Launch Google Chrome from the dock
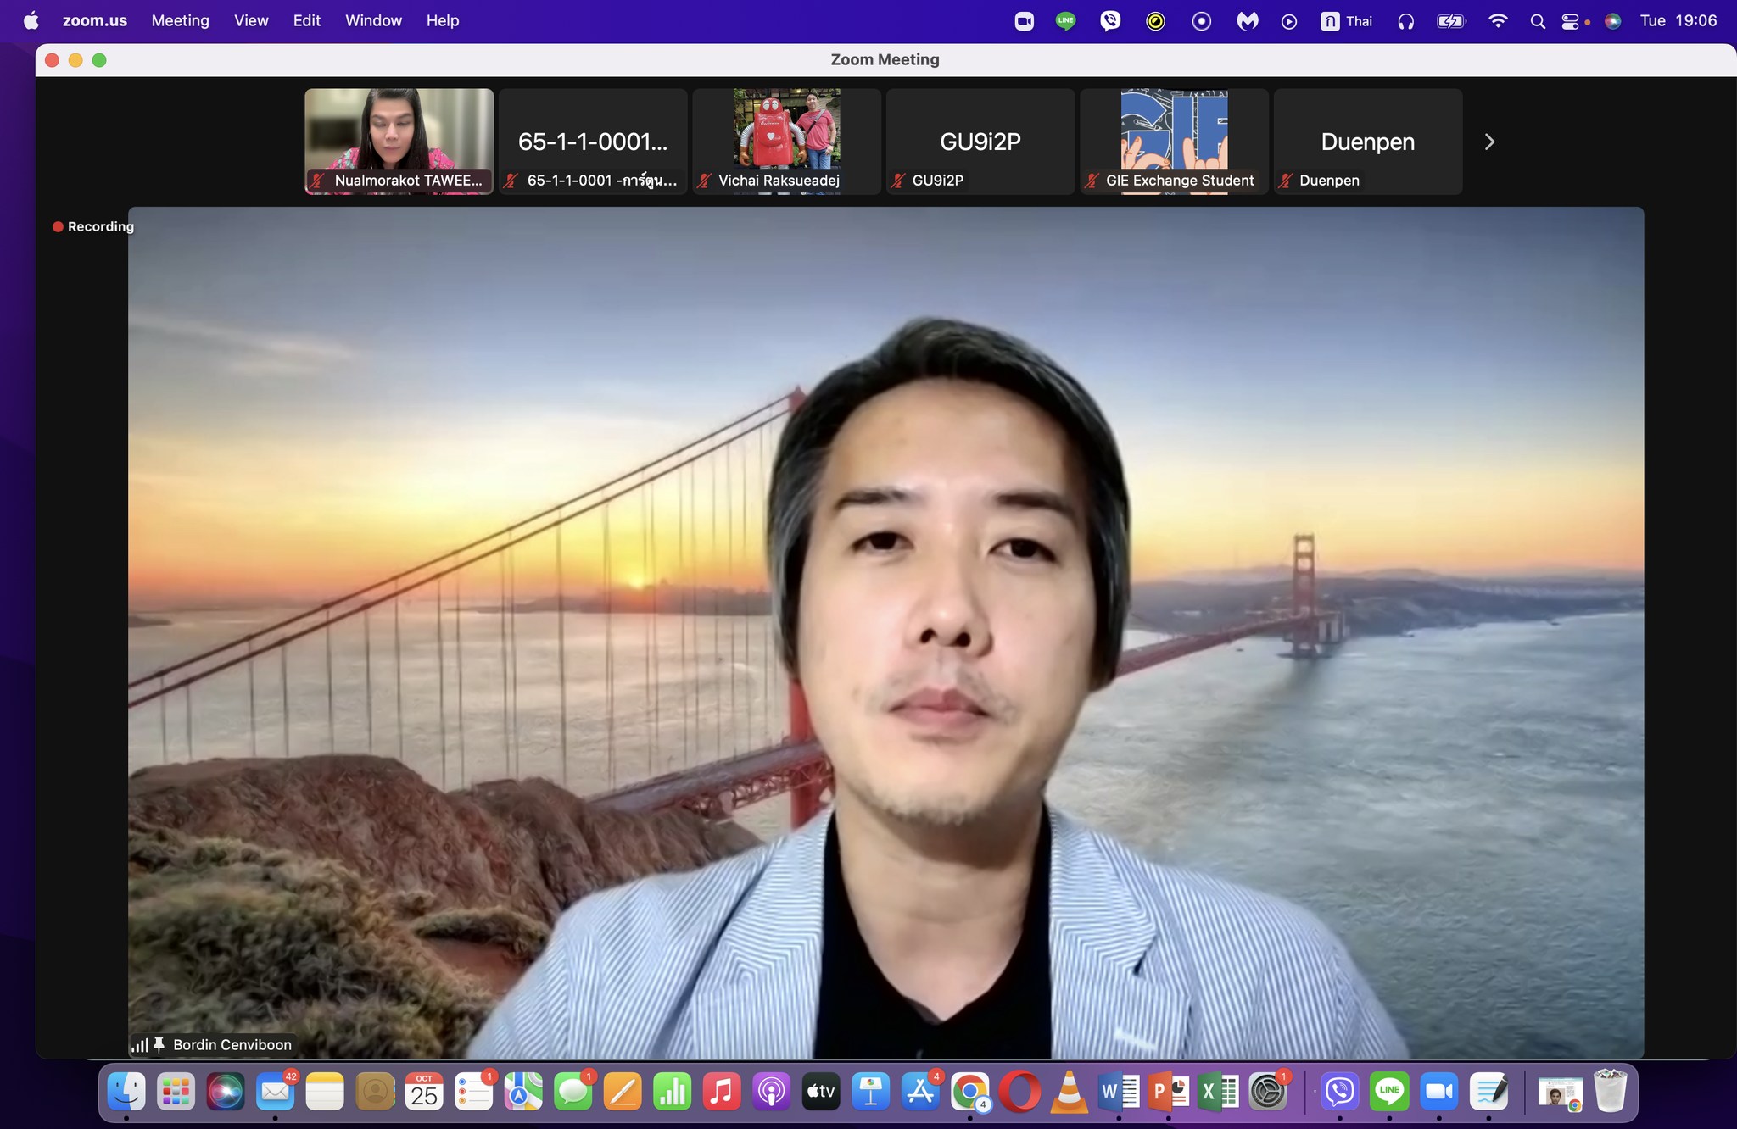This screenshot has height=1129, width=1737. point(969,1092)
